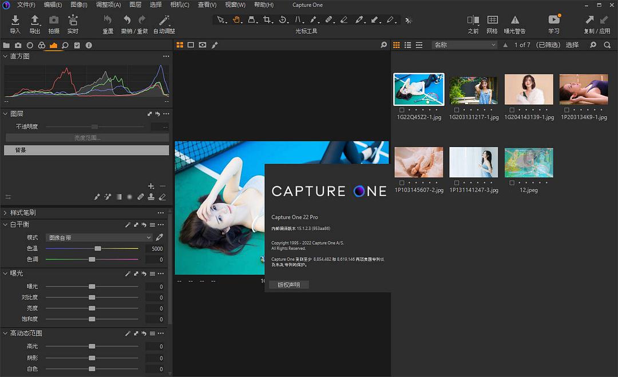Select the crop cursor tool
This screenshot has width=618, height=377.
click(x=267, y=19)
